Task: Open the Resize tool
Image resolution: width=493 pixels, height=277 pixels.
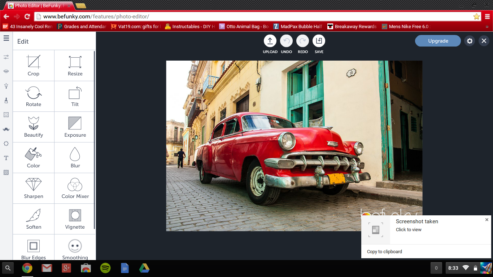Action: click(75, 66)
